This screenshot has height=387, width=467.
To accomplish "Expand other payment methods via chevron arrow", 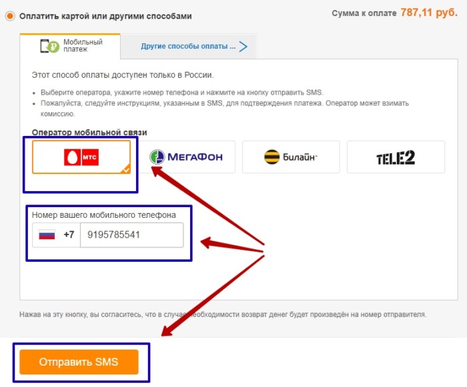I will pyautogui.click(x=243, y=47).
